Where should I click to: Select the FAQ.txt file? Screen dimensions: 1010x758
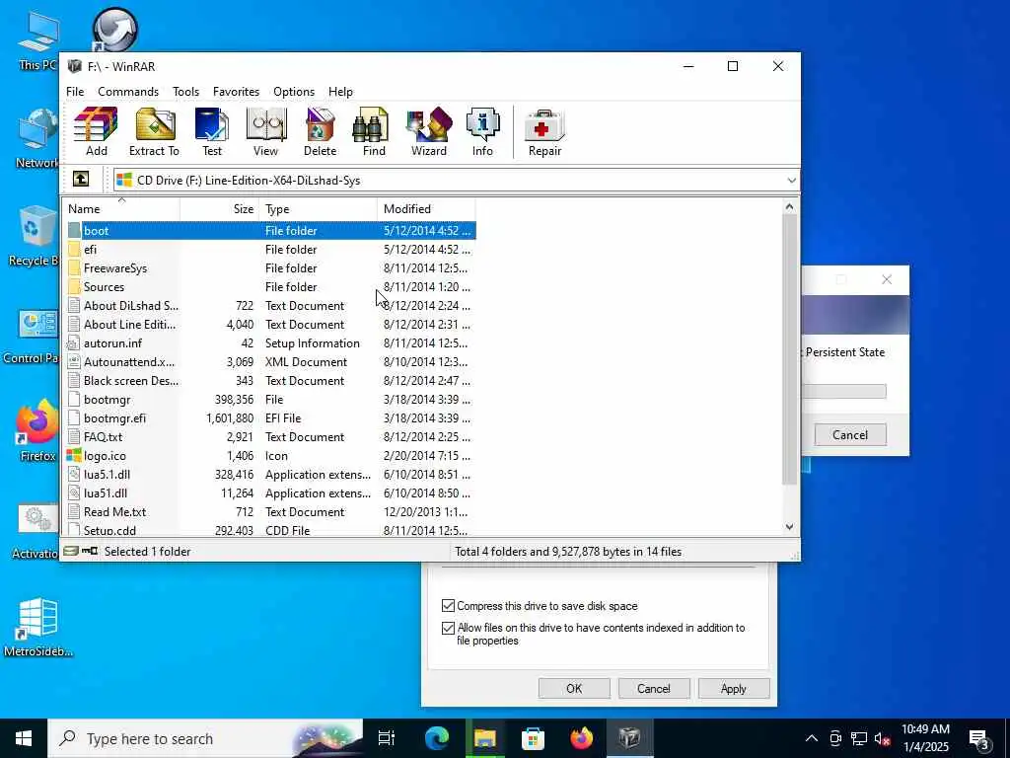pos(270,436)
